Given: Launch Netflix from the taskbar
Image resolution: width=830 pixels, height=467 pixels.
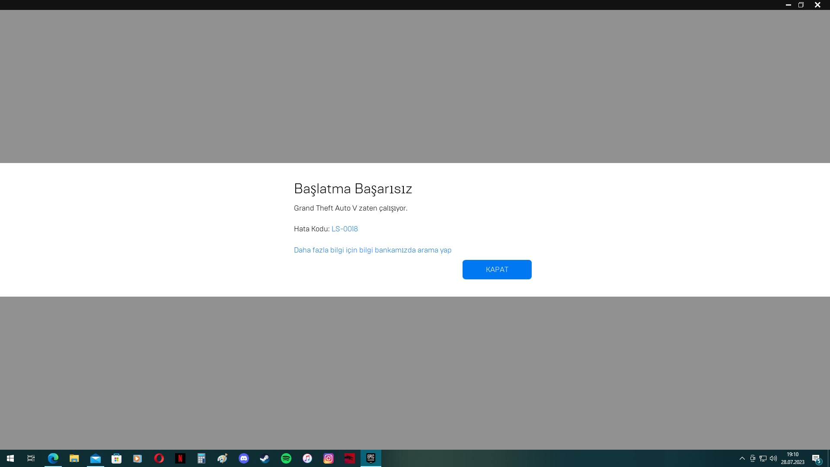Looking at the screenshot, I should (180, 458).
